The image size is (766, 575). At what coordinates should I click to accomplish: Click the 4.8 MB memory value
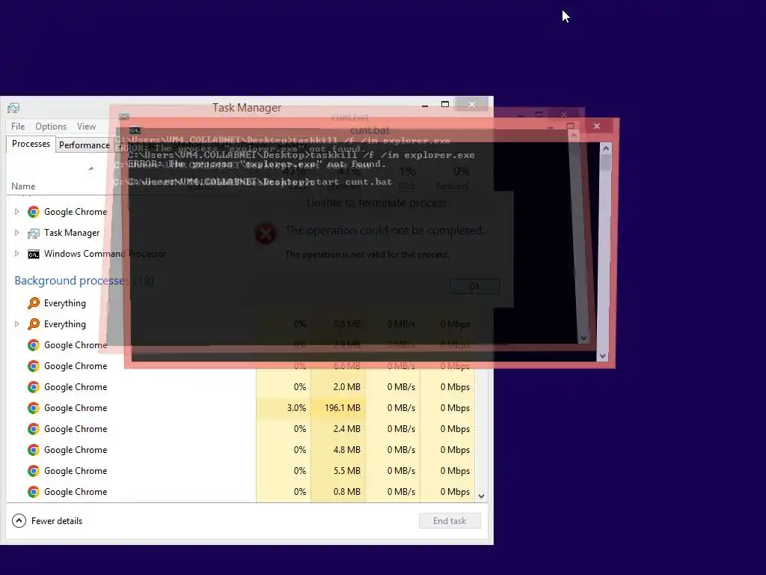346,450
